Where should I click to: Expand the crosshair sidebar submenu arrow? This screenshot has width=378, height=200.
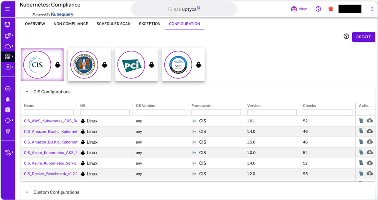pyautogui.click(x=13, y=120)
